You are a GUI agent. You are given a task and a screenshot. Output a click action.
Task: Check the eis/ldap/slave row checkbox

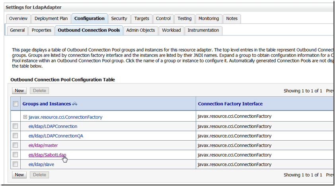pyautogui.click(x=16, y=165)
